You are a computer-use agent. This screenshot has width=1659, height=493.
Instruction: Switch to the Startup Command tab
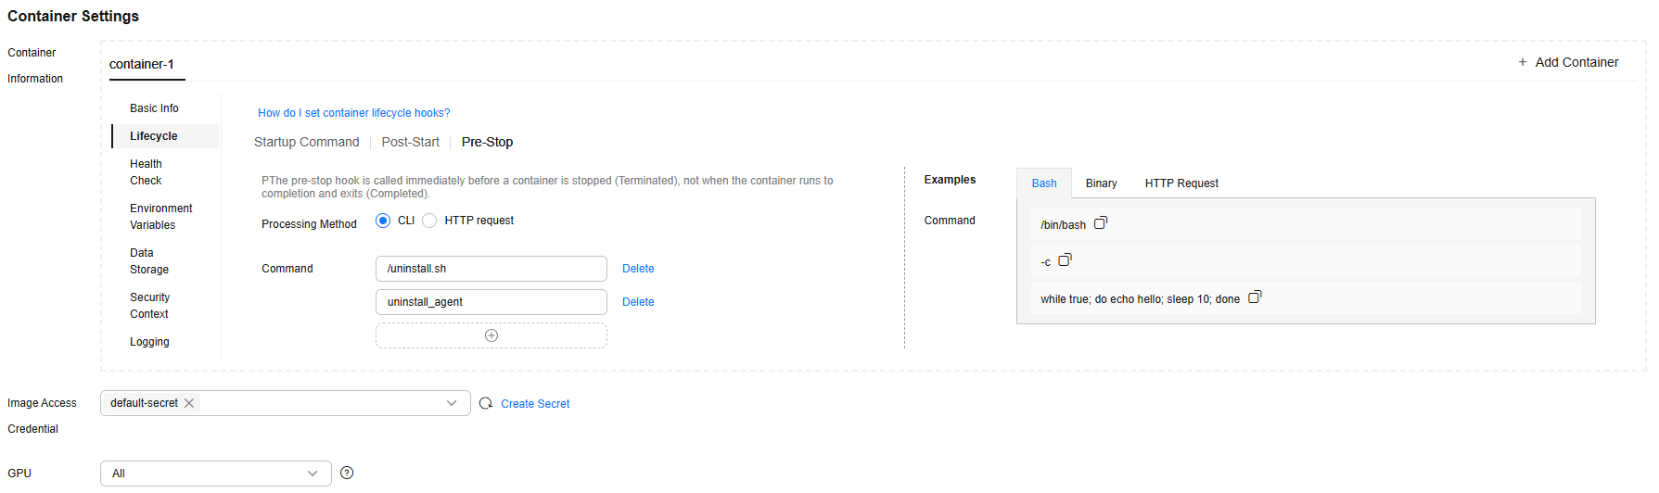point(306,142)
